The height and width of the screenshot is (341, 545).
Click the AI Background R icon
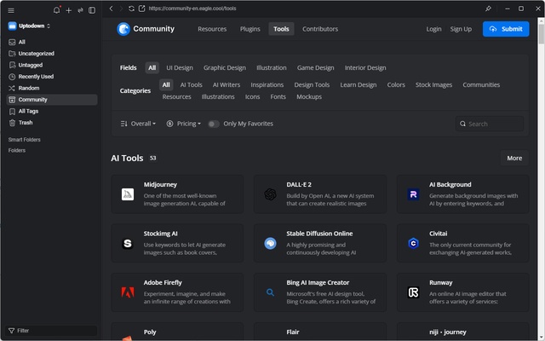click(x=413, y=194)
